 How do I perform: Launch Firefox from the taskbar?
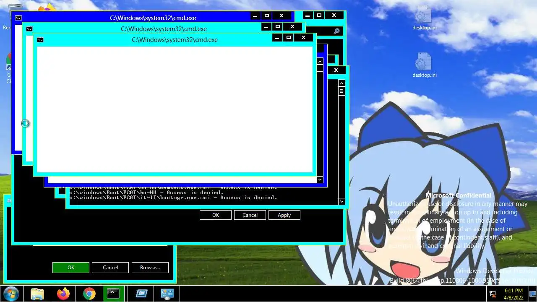63,294
